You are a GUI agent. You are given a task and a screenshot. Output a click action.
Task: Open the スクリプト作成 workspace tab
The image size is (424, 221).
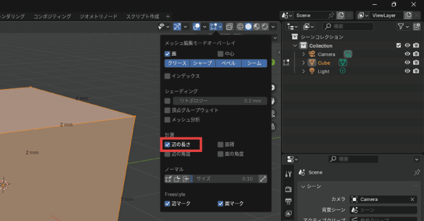tap(143, 16)
